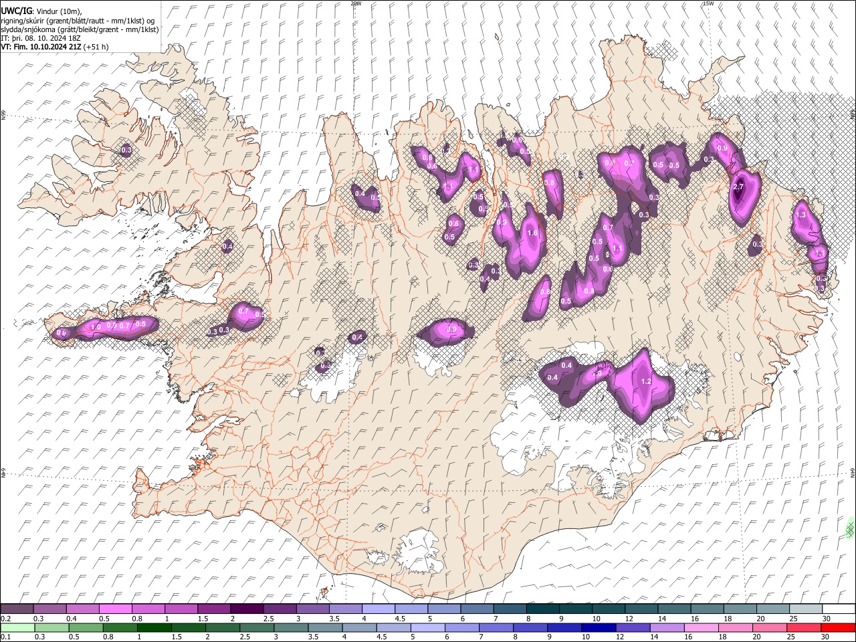Click the light periwinkle 4 swatch in upper legend row

(x=378, y=609)
